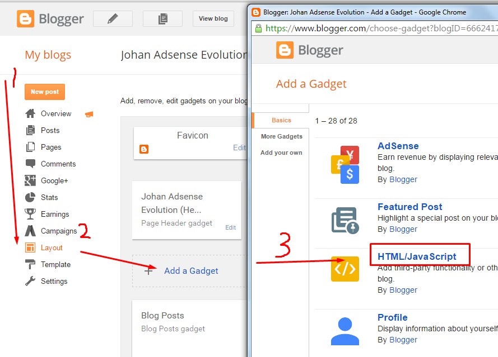Image resolution: width=498 pixels, height=357 pixels.
Task: Click the popup address bar URL
Action: (x=381, y=28)
